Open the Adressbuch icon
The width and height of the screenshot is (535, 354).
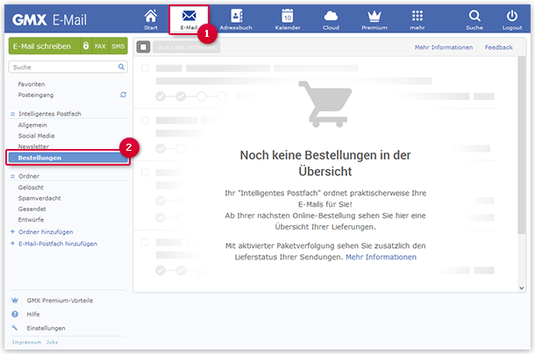pyautogui.click(x=236, y=19)
